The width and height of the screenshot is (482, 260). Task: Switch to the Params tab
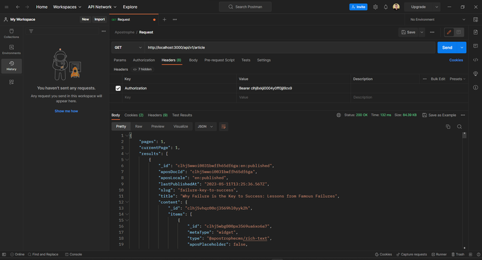click(x=120, y=60)
